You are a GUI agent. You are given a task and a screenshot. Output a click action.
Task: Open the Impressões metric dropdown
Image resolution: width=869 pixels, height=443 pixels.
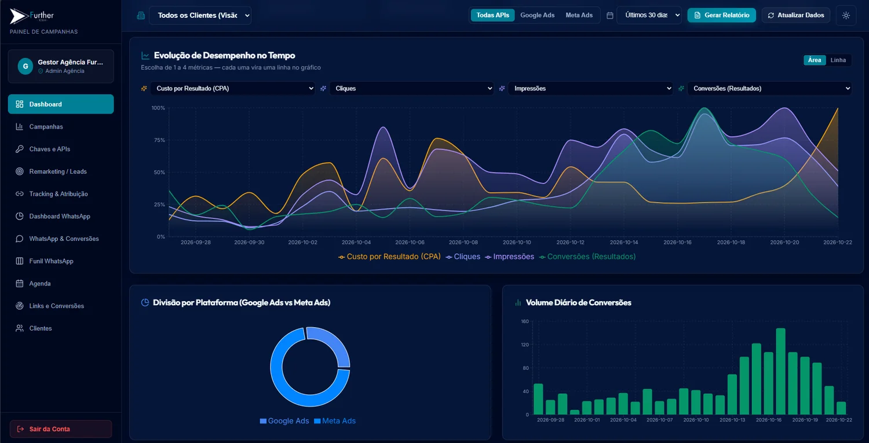pos(590,89)
